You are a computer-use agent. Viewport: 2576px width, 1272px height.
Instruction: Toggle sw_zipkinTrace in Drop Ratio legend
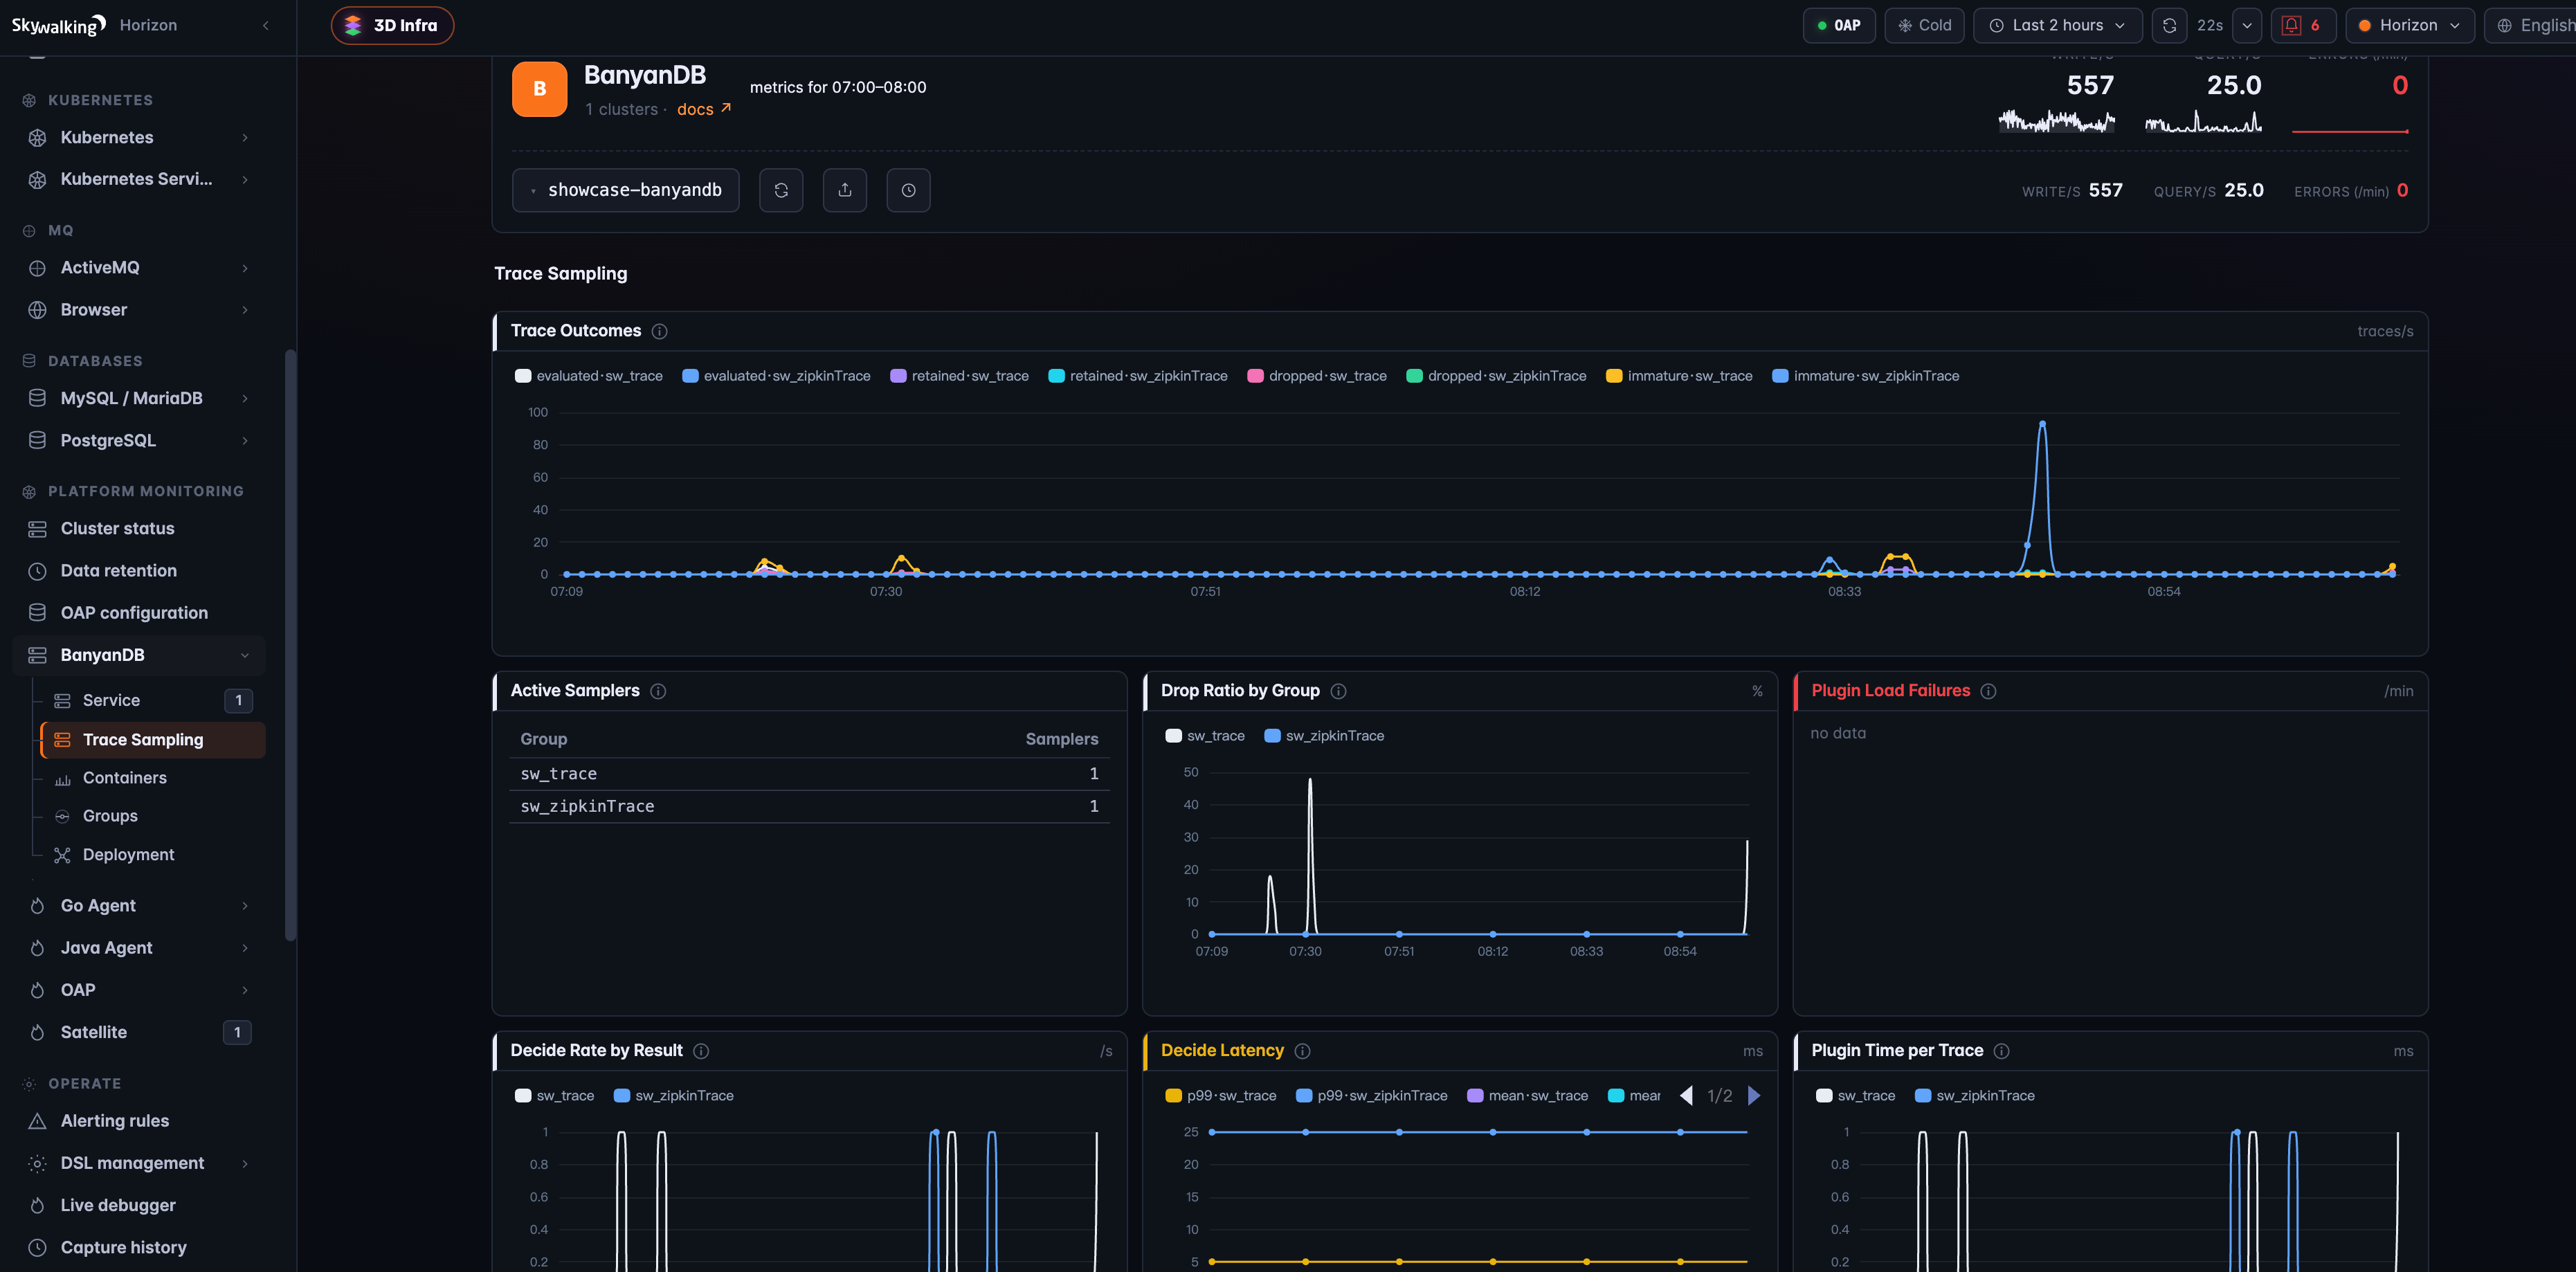pyautogui.click(x=1324, y=736)
